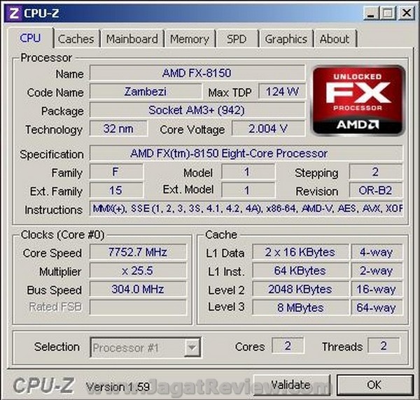The height and width of the screenshot is (400, 420).
Task: Open the Mainboard tab
Action: pos(132,39)
